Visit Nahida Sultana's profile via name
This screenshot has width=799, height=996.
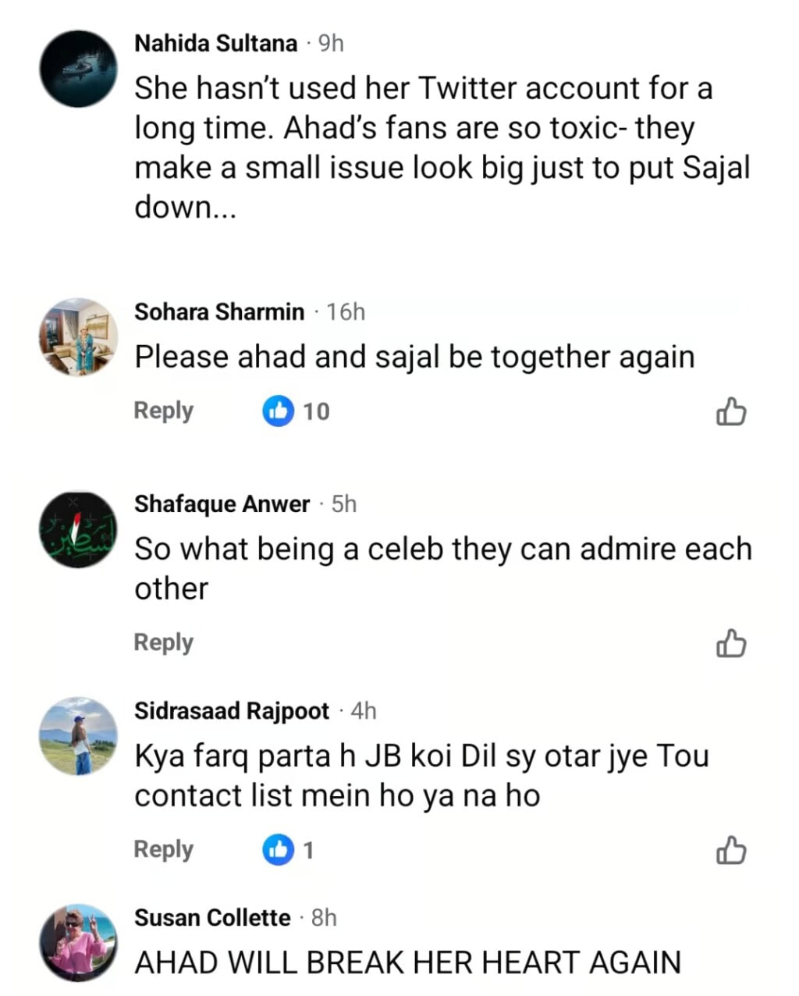[215, 44]
